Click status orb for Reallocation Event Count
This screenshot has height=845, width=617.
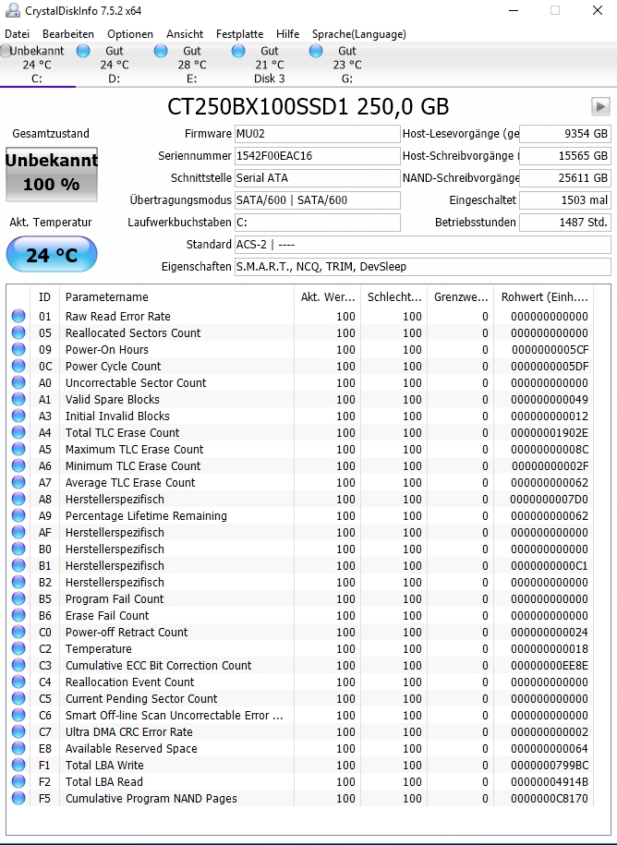click(18, 682)
